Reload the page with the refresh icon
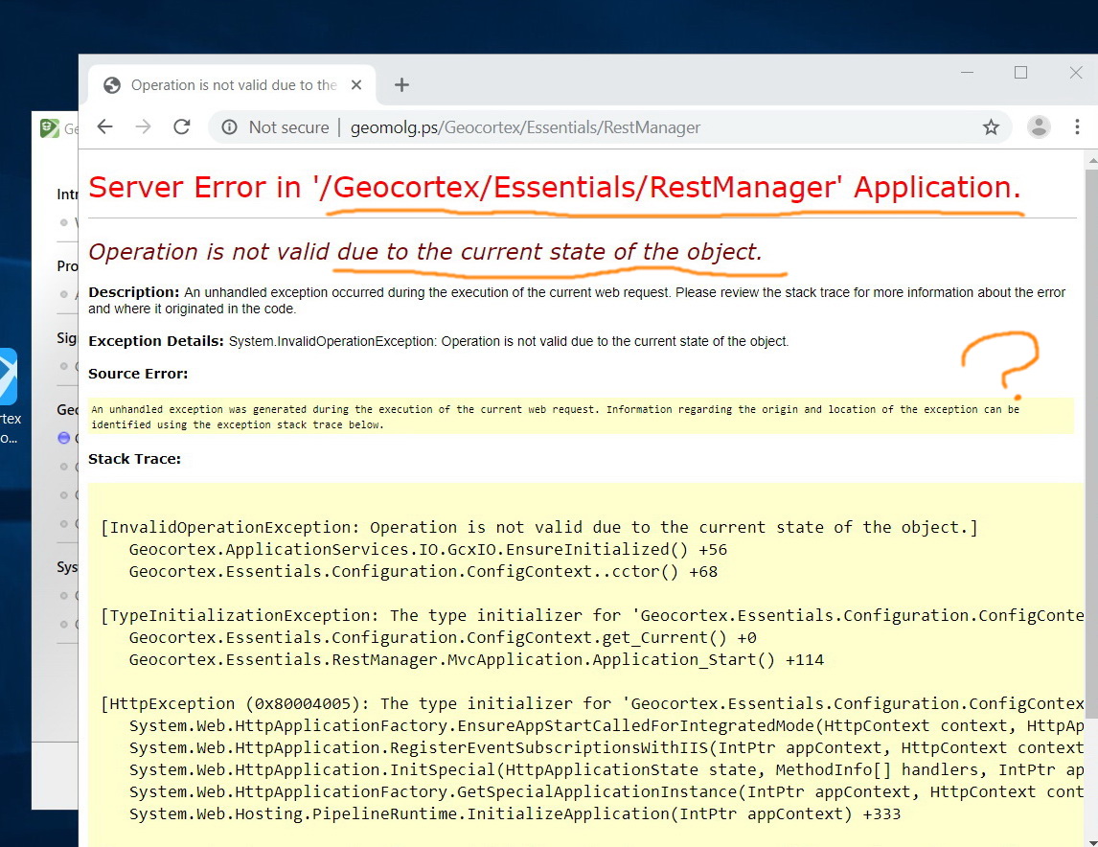The width and height of the screenshot is (1098, 847). click(x=182, y=126)
